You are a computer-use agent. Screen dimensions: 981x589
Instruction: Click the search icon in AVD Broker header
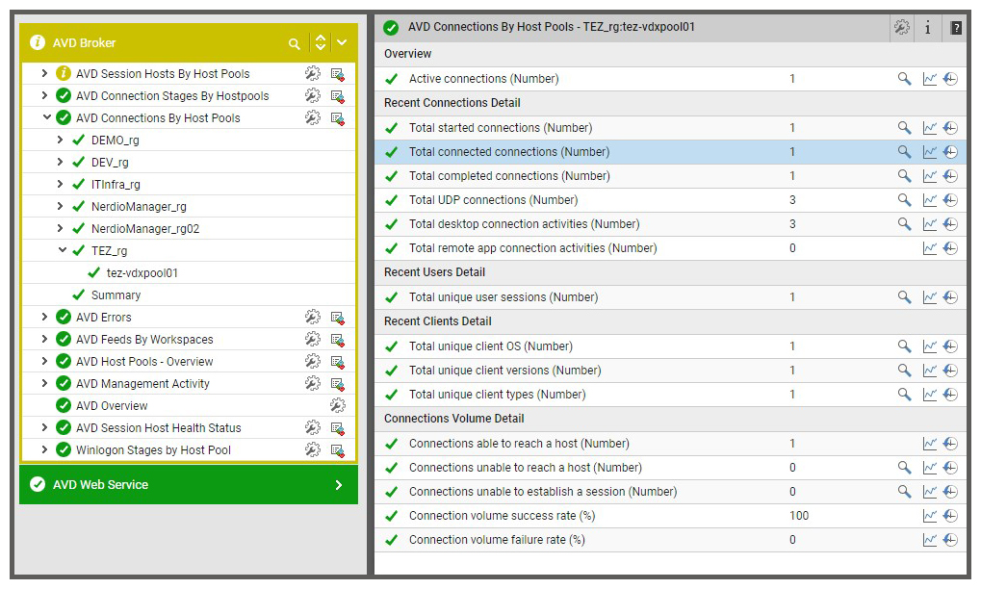tap(294, 43)
